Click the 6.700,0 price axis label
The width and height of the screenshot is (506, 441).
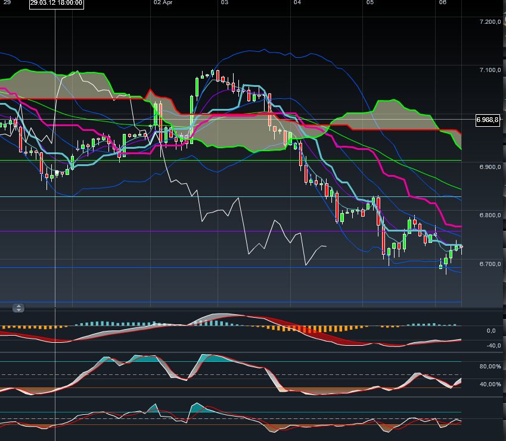click(x=490, y=264)
